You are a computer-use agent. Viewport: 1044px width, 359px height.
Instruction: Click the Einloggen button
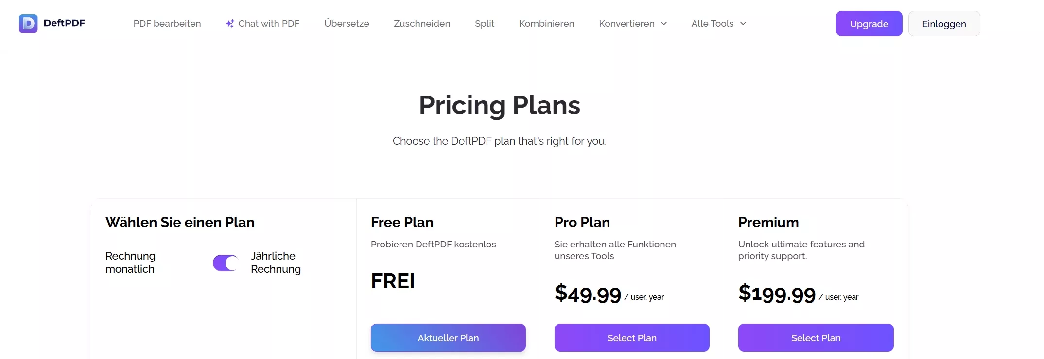(x=943, y=23)
